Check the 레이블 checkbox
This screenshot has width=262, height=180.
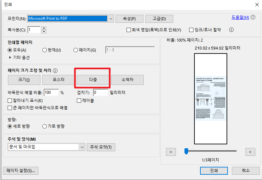point(79,101)
